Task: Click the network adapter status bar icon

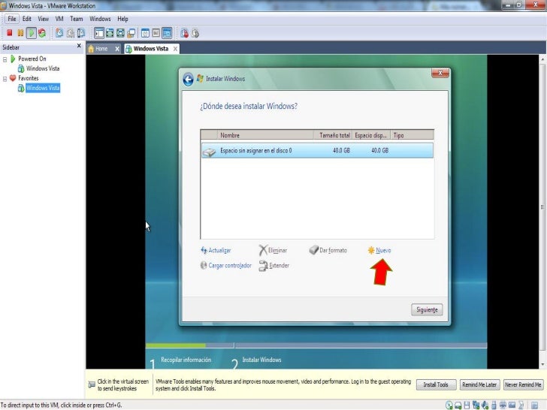Action: [x=476, y=405]
